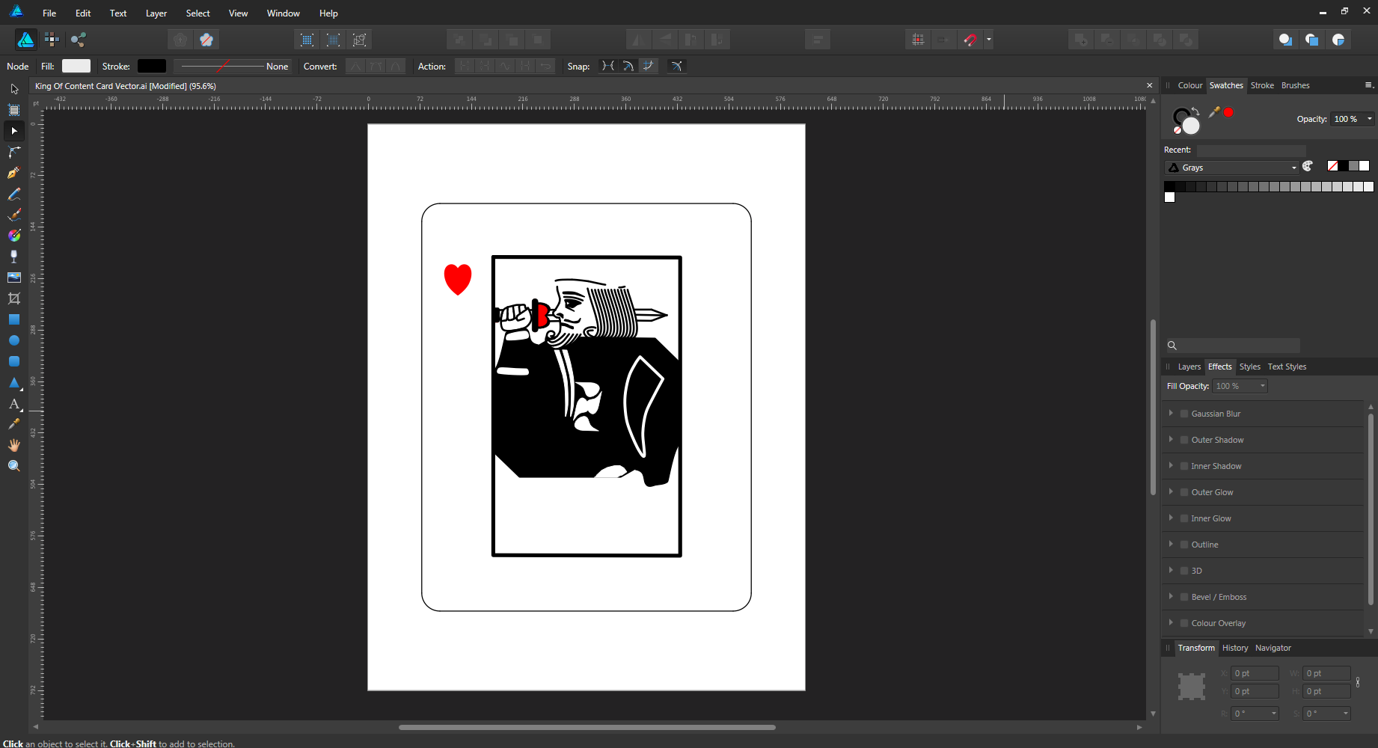
Task: Select the Node tool
Action: (x=14, y=131)
